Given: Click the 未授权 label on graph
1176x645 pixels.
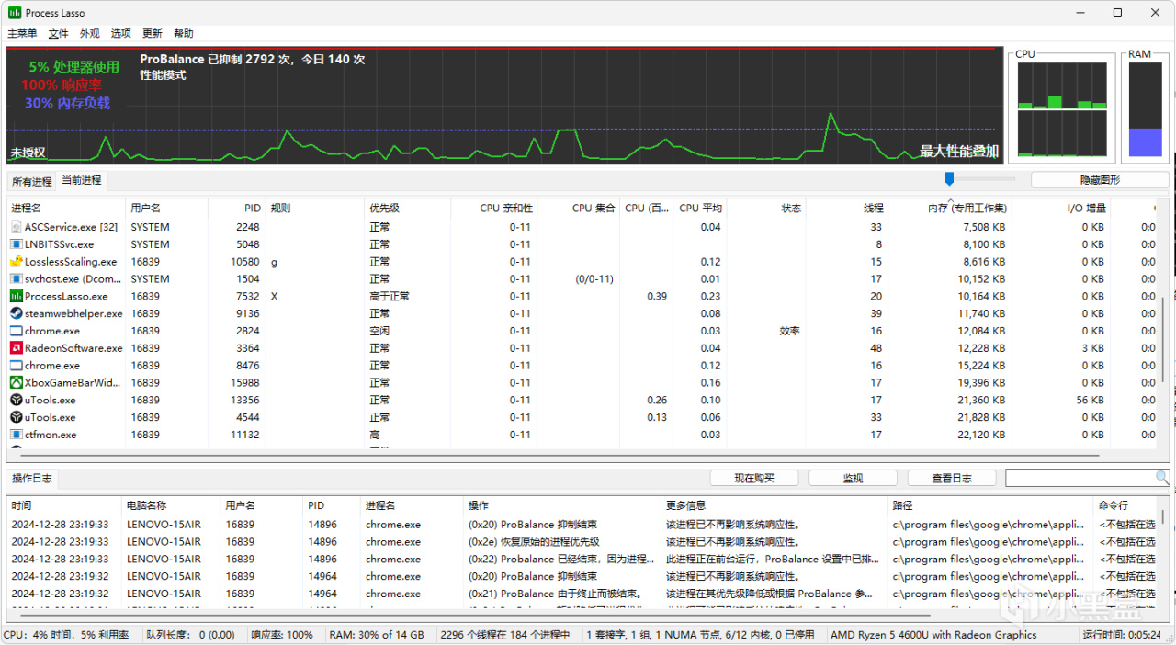Looking at the screenshot, I should tap(28, 153).
